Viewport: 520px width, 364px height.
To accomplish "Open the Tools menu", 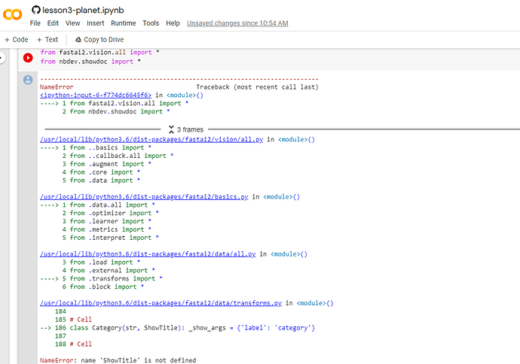I will (151, 23).
